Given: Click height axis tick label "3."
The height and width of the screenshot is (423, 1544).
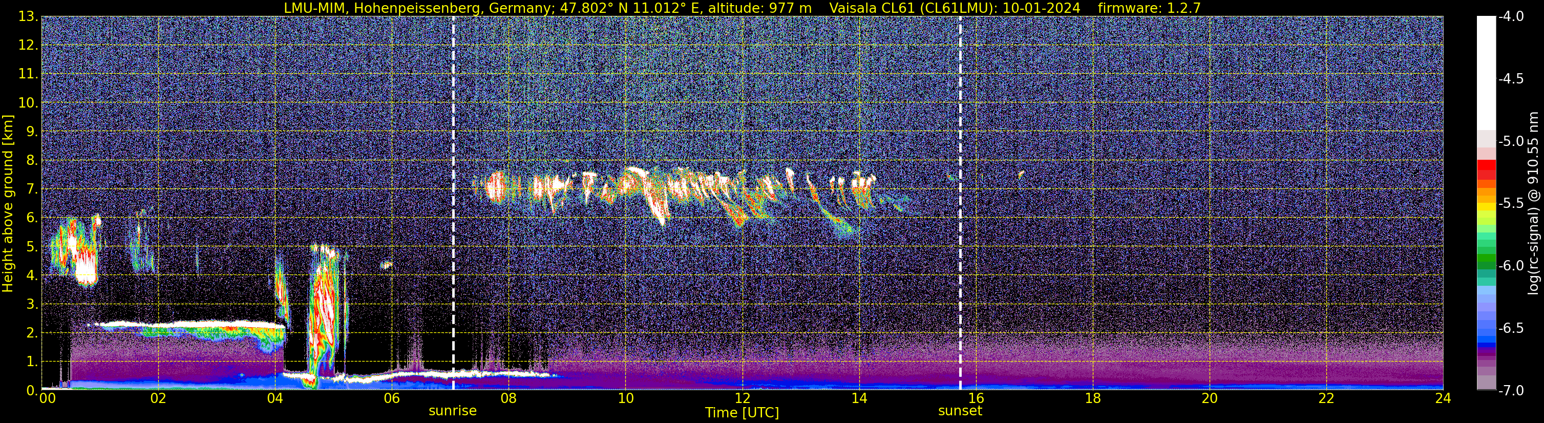Looking at the screenshot, I should pyautogui.click(x=32, y=304).
